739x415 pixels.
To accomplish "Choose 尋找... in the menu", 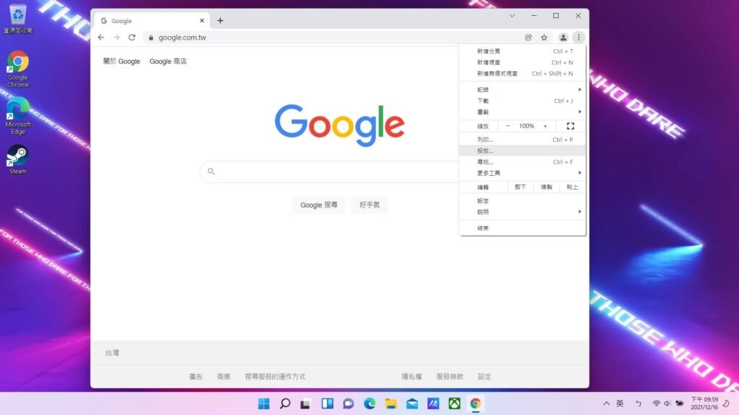I will [522, 162].
